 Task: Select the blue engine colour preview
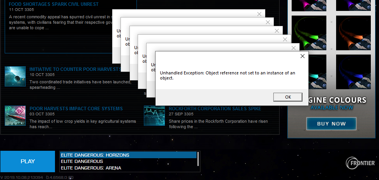(x=353, y=72)
